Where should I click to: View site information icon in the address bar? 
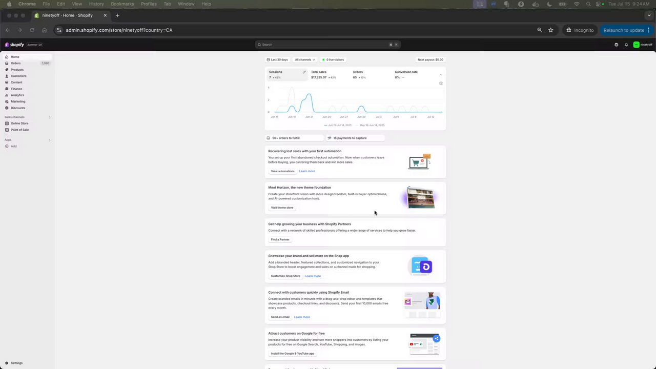pos(58,30)
